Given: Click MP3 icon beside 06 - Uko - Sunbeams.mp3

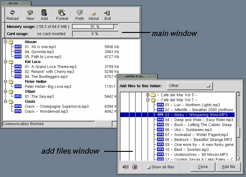Looking at the screenshot, I should (x=160, y=129).
